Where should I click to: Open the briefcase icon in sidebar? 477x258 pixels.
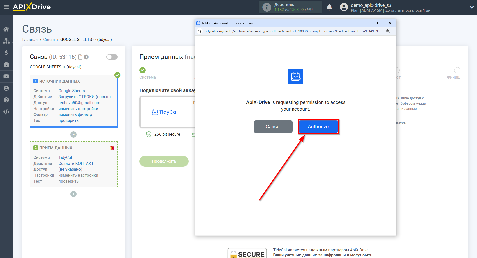(x=6, y=65)
